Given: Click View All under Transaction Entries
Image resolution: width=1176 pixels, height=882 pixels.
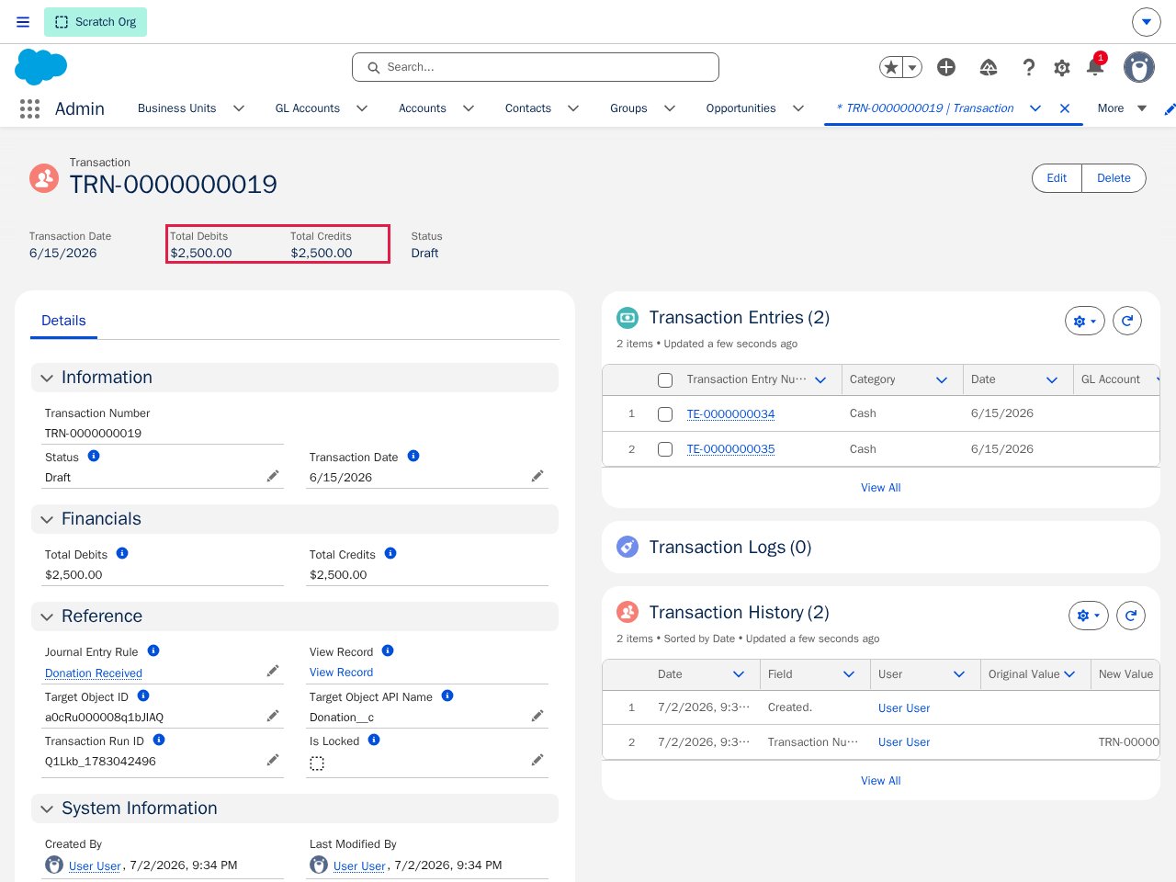Looking at the screenshot, I should [x=880, y=488].
